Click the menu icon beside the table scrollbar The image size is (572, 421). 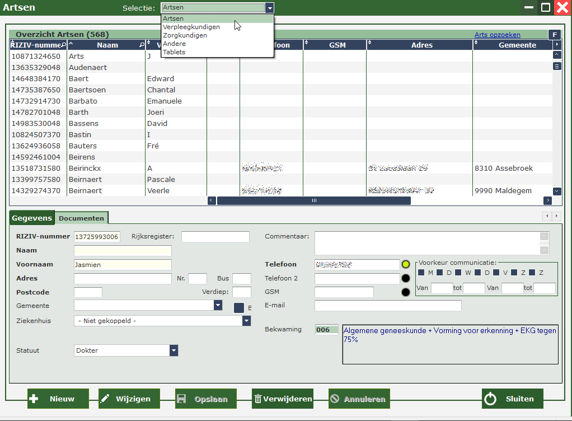556,66
